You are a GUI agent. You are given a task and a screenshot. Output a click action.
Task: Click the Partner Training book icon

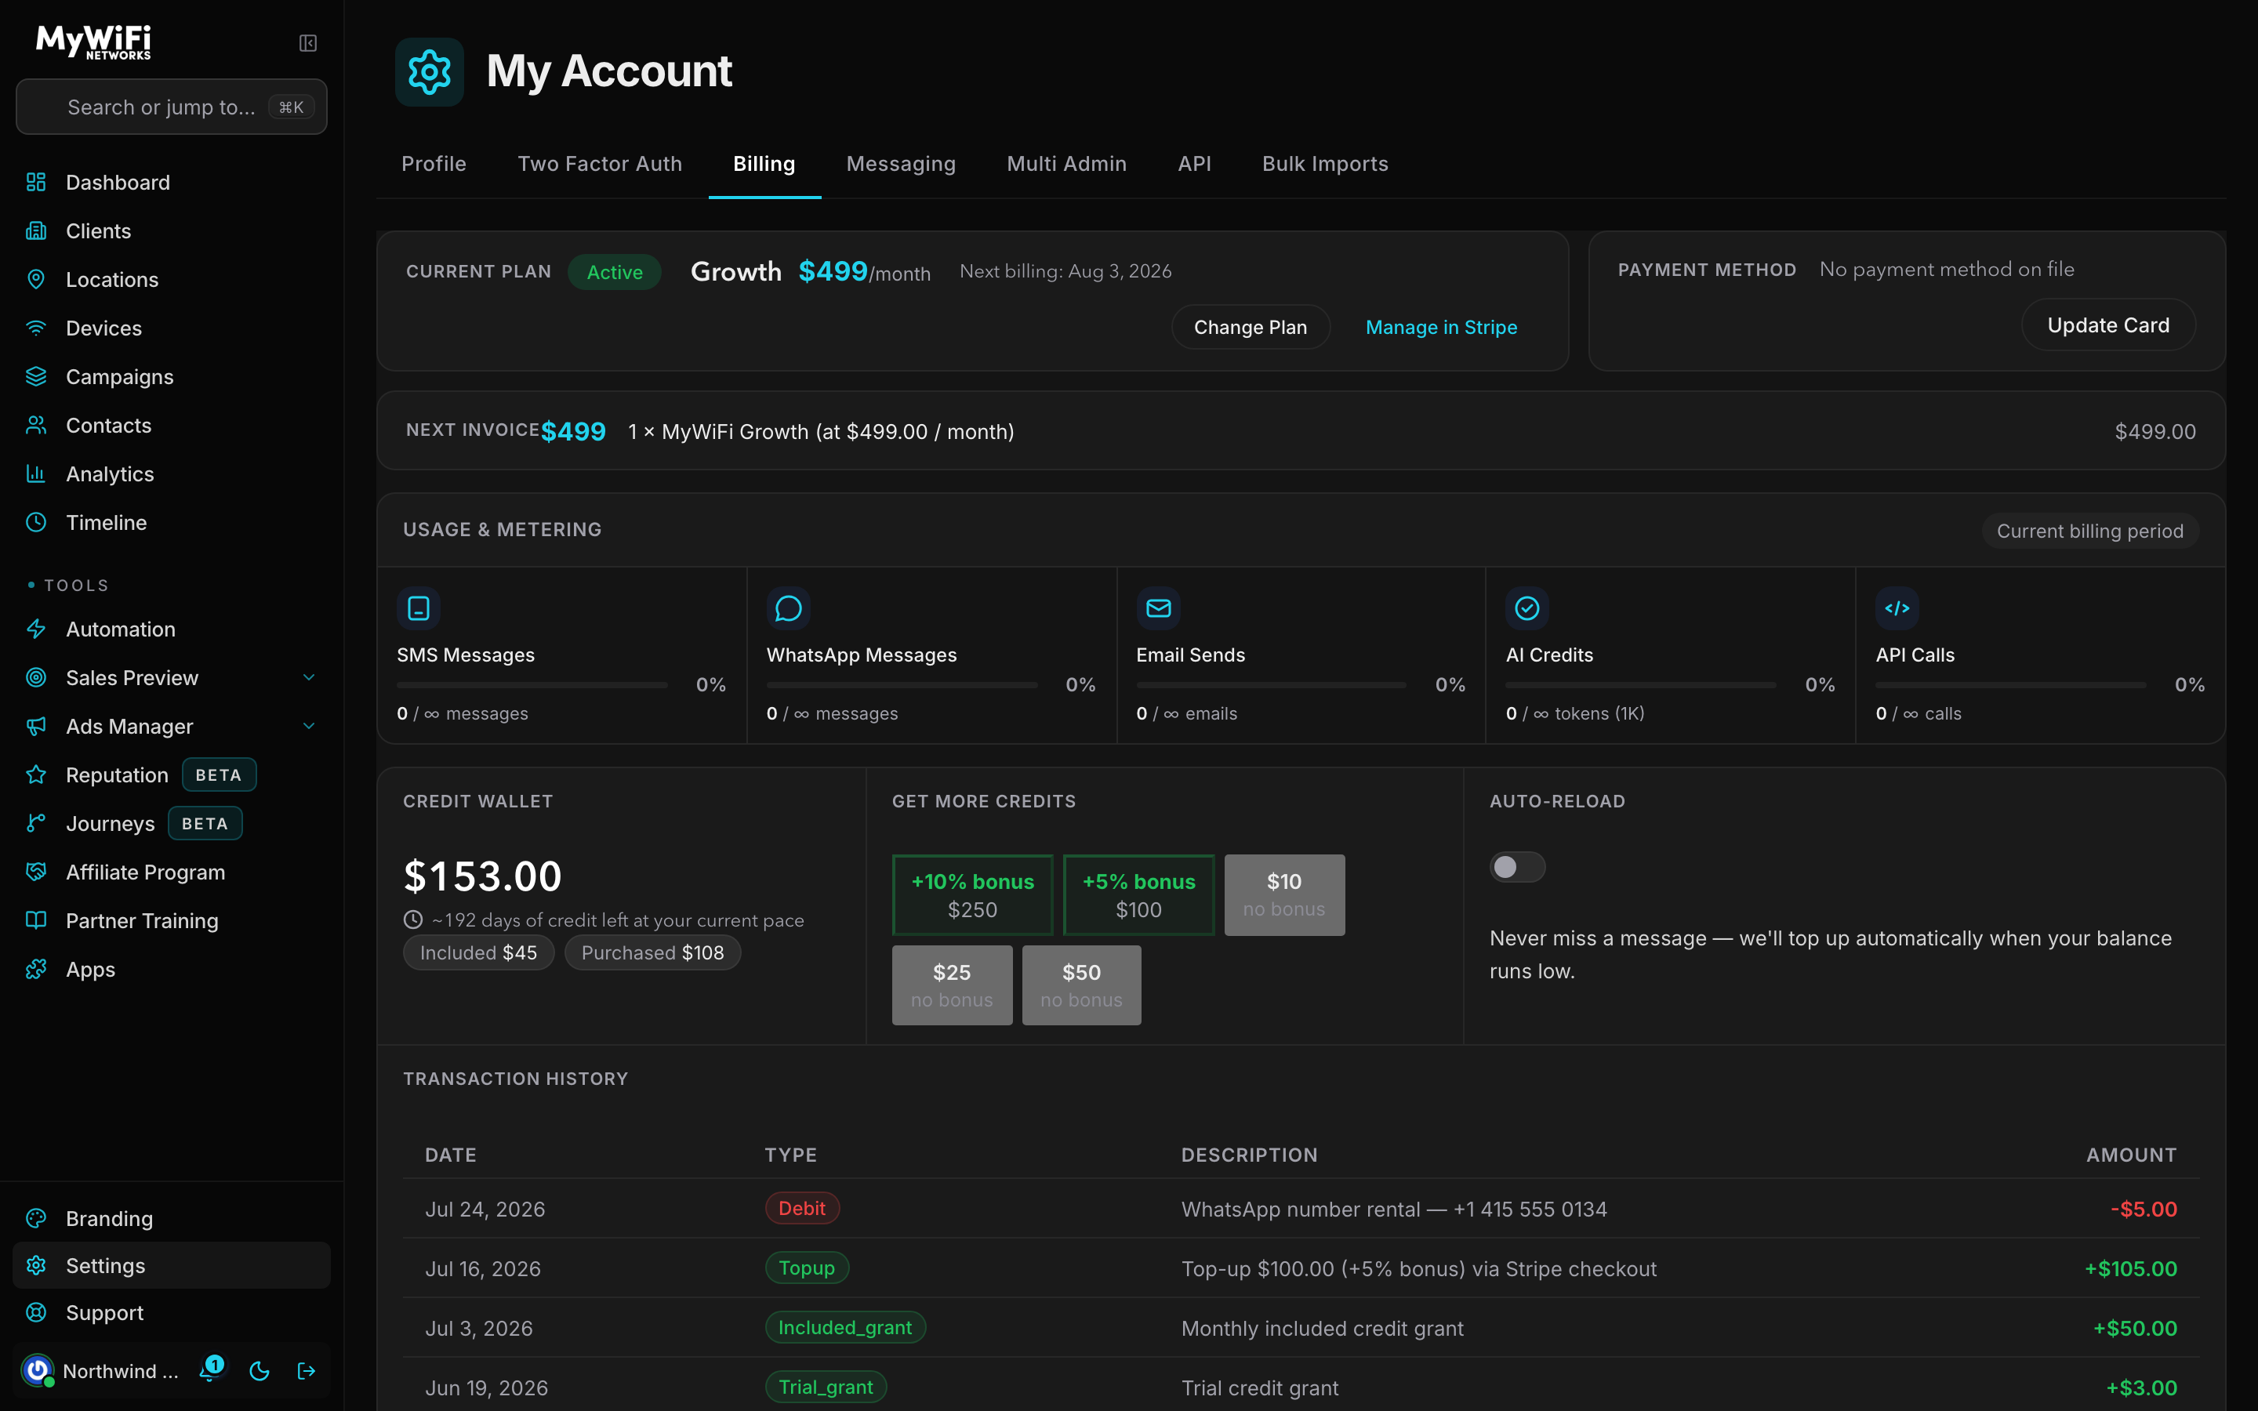[36, 920]
